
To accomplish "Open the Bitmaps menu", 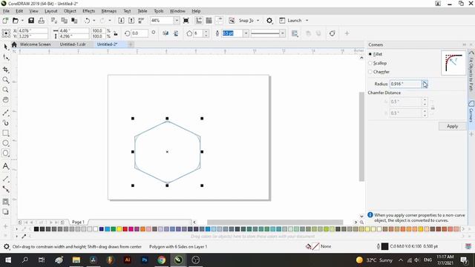I will [109, 11].
